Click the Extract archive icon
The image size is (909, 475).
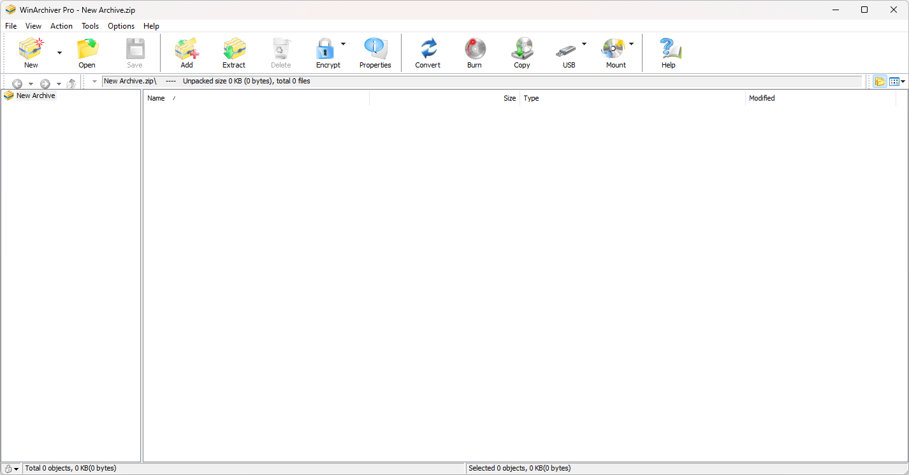pyautogui.click(x=234, y=50)
